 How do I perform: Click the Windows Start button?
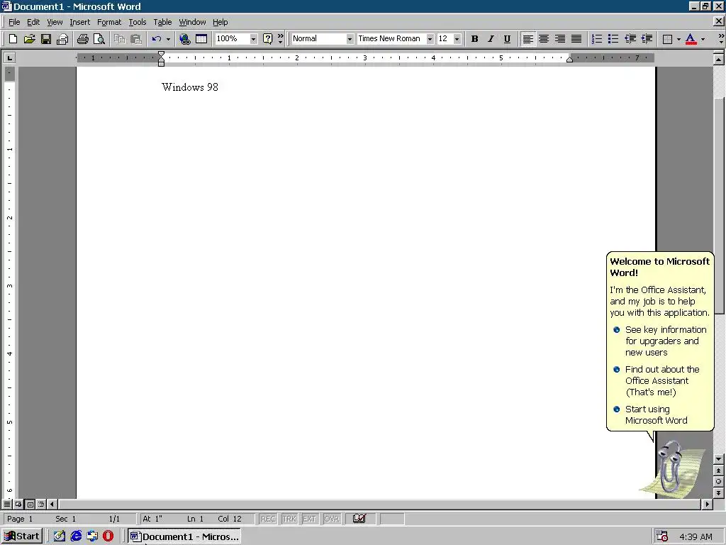22,536
